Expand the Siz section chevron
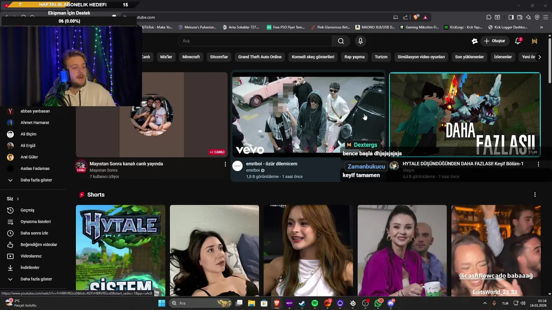552x310 pixels. tap(18, 199)
